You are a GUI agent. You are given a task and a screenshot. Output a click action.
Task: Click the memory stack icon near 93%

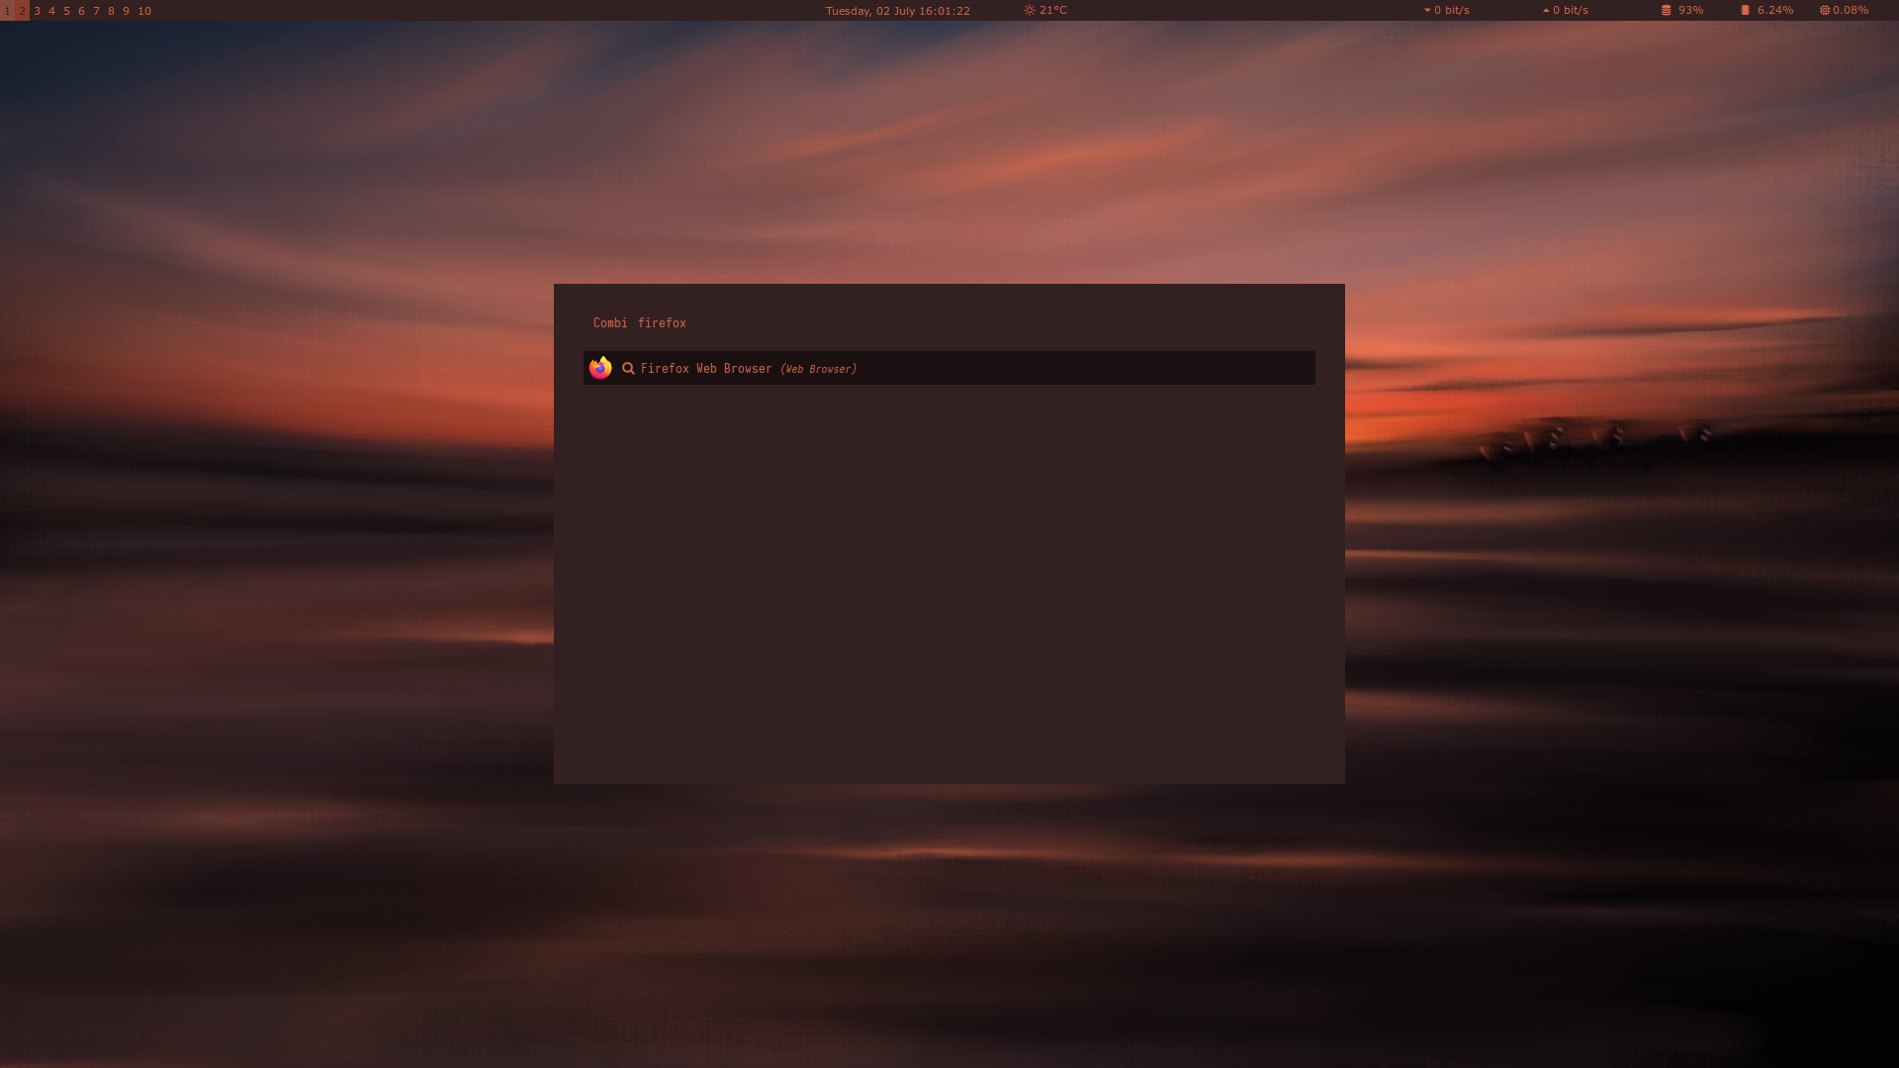(1665, 11)
